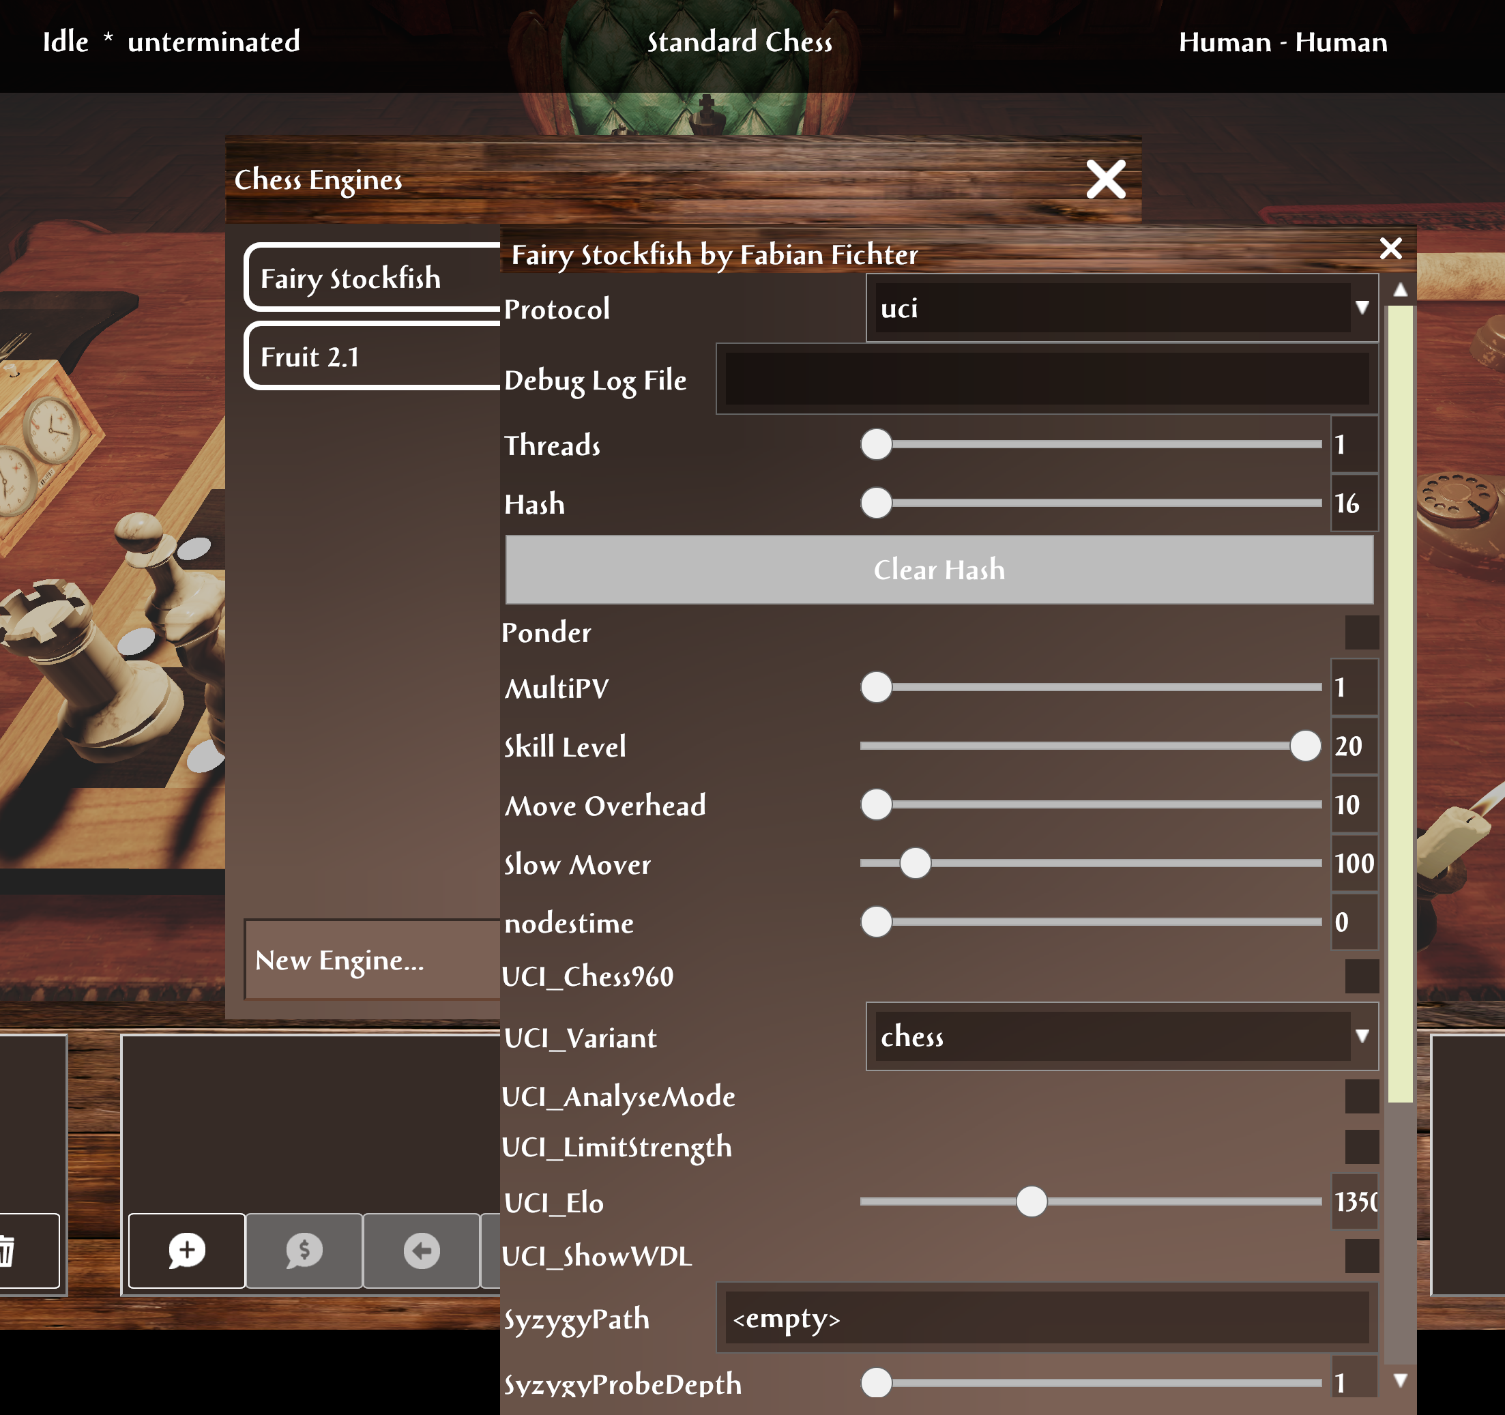Viewport: 1505px width, 1415px height.
Task: Click the UCI_Elo value box
Action: [1354, 1201]
